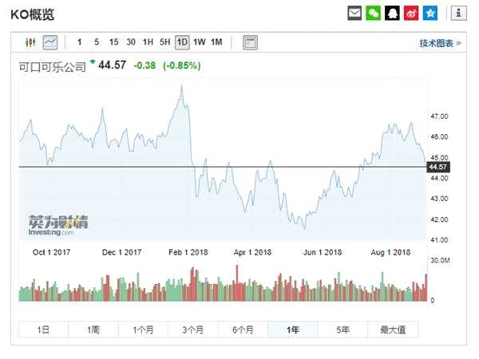Switch to candlestick chart type
Screen dimensions: 479x359
(x=31, y=42)
